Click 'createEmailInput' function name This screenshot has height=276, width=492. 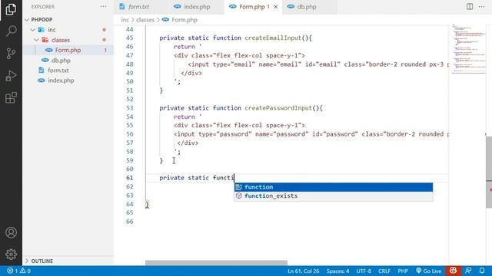pos(273,38)
